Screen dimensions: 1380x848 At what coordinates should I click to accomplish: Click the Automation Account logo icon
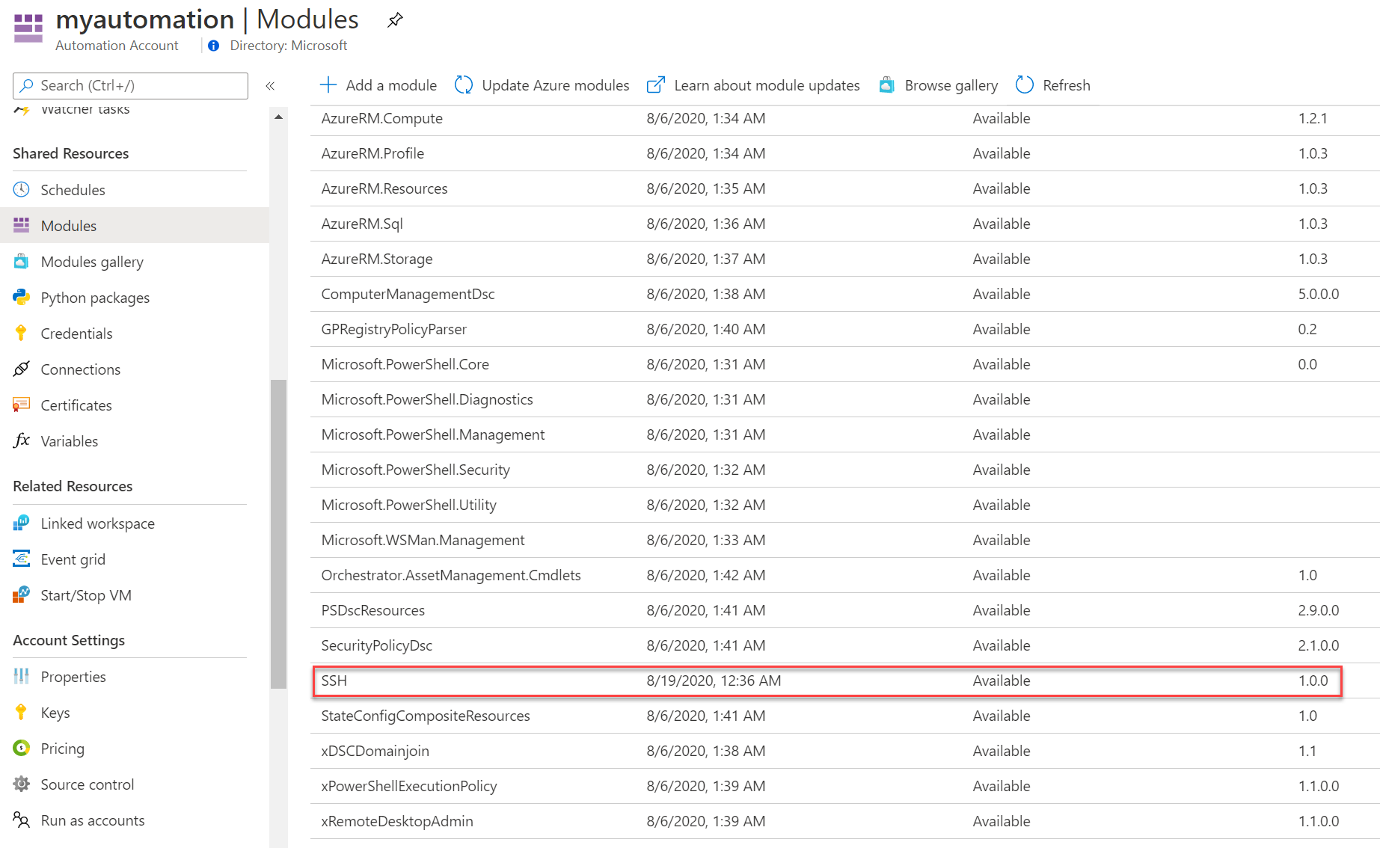[x=28, y=28]
